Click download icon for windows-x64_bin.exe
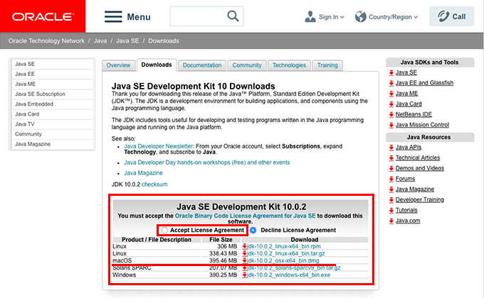 click(244, 275)
